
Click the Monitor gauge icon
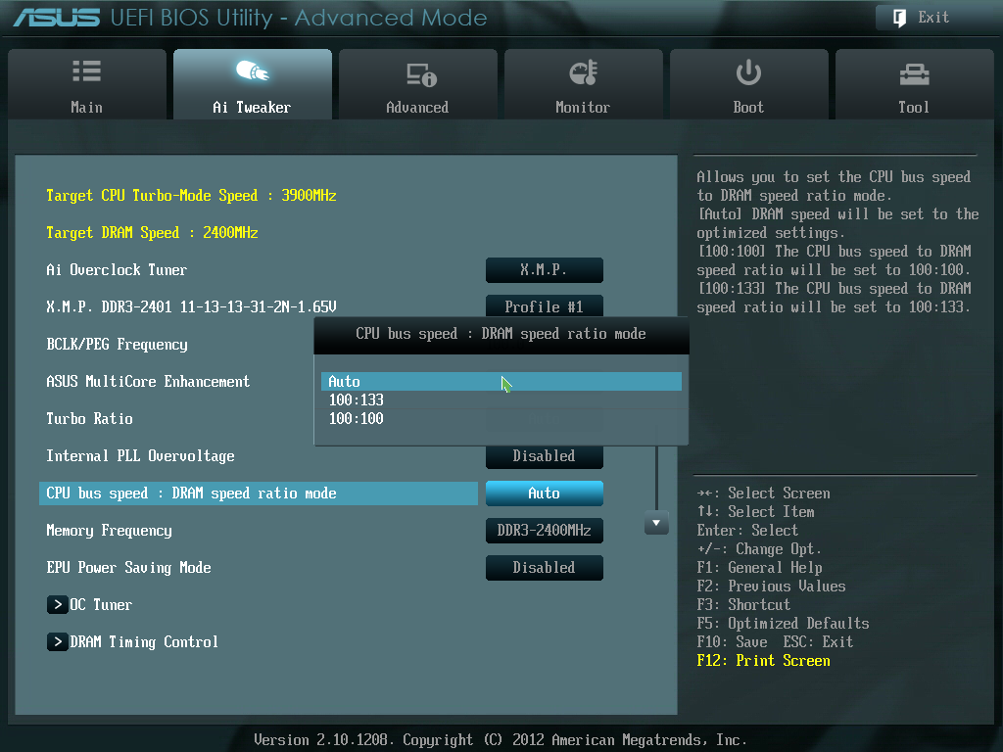click(583, 72)
